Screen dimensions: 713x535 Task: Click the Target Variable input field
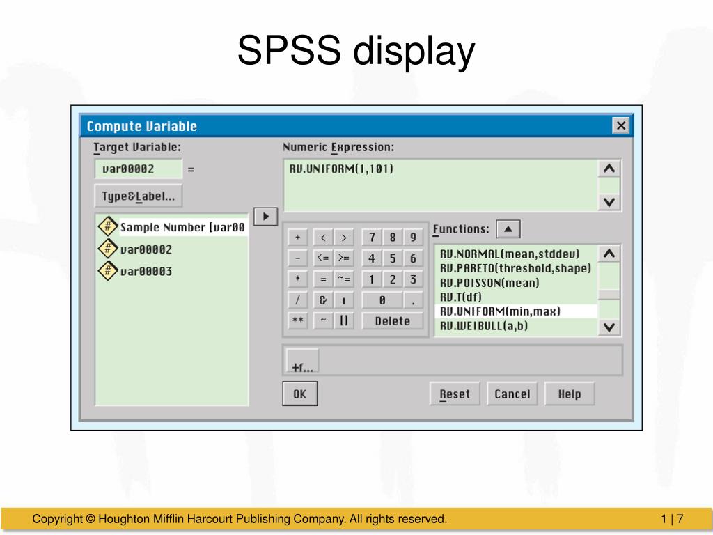coord(139,169)
